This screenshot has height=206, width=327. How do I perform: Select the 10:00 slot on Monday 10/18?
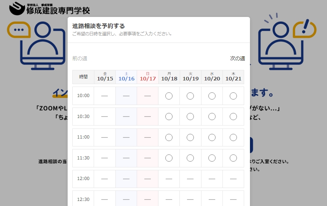coord(169,96)
